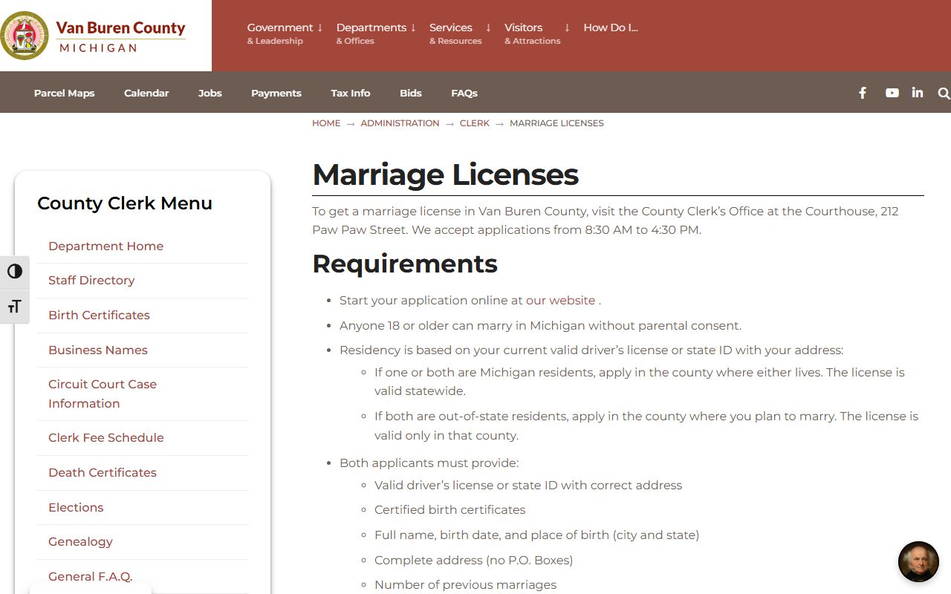
Task: Click the MARRIAGE LICENSES breadcrumb text
Action: pyautogui.click(x=556, y=123)
